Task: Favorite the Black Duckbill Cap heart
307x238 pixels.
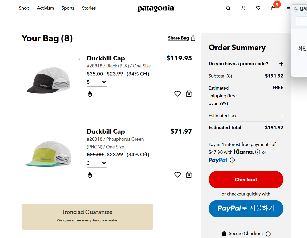Action: pos(177,94)
